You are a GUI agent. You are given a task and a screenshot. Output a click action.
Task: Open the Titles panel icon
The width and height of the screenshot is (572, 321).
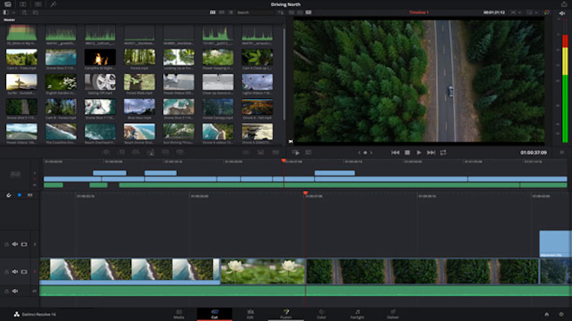click(x=38, y=5)
